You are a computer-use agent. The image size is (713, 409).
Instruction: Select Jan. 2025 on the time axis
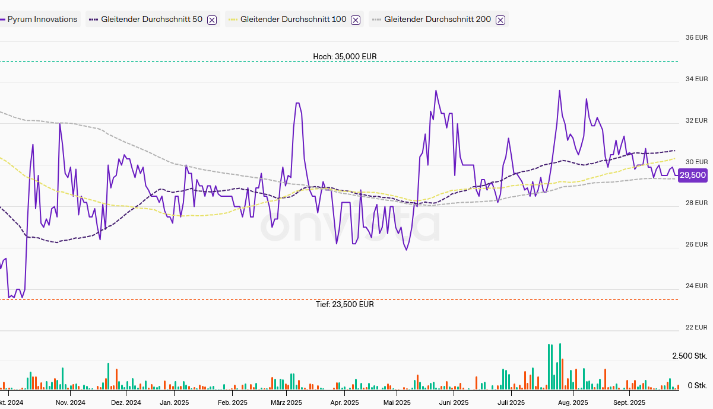click(174, 402)
